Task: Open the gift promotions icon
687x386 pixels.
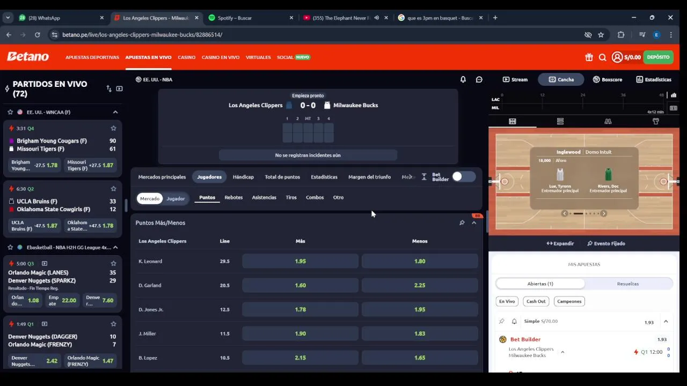Action: click(589, 57)
